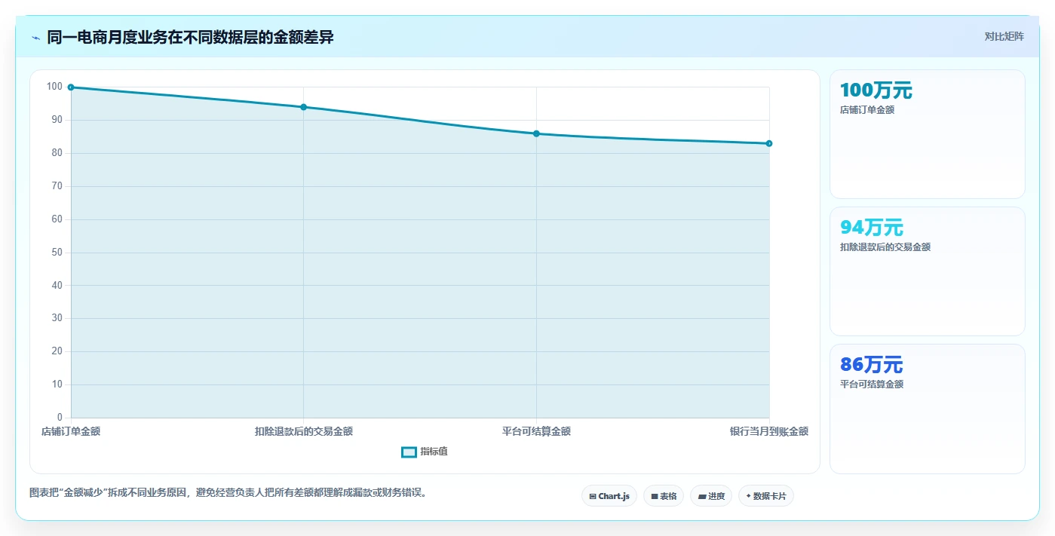Open the 100万元 店铺订单金额 card

(928, 134)
